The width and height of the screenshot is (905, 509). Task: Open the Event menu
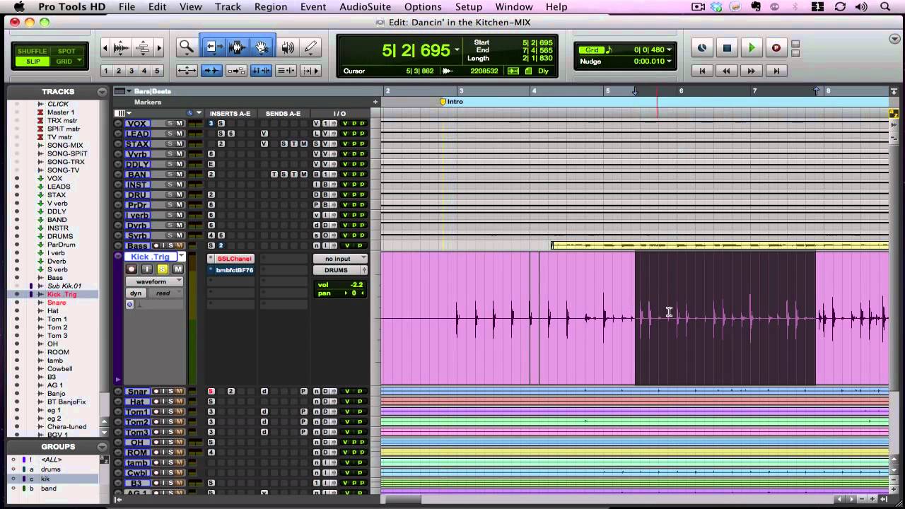[x=313, y=6]
